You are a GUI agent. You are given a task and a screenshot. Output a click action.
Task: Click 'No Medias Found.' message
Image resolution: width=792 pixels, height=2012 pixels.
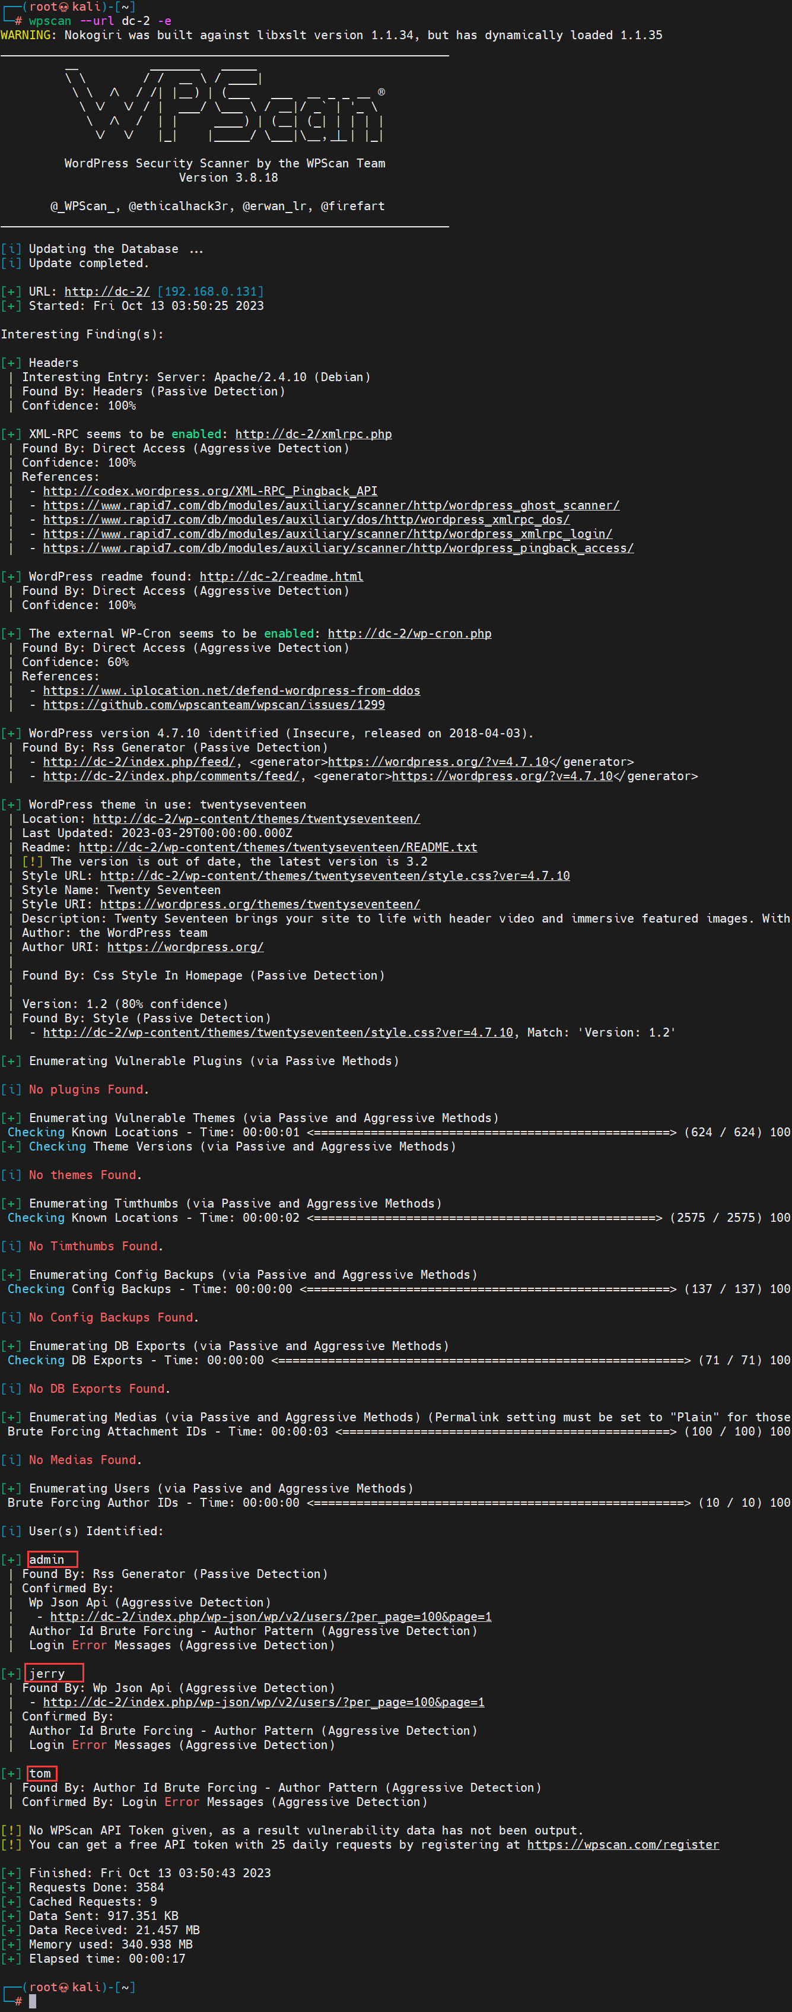tap(86, 1460)
